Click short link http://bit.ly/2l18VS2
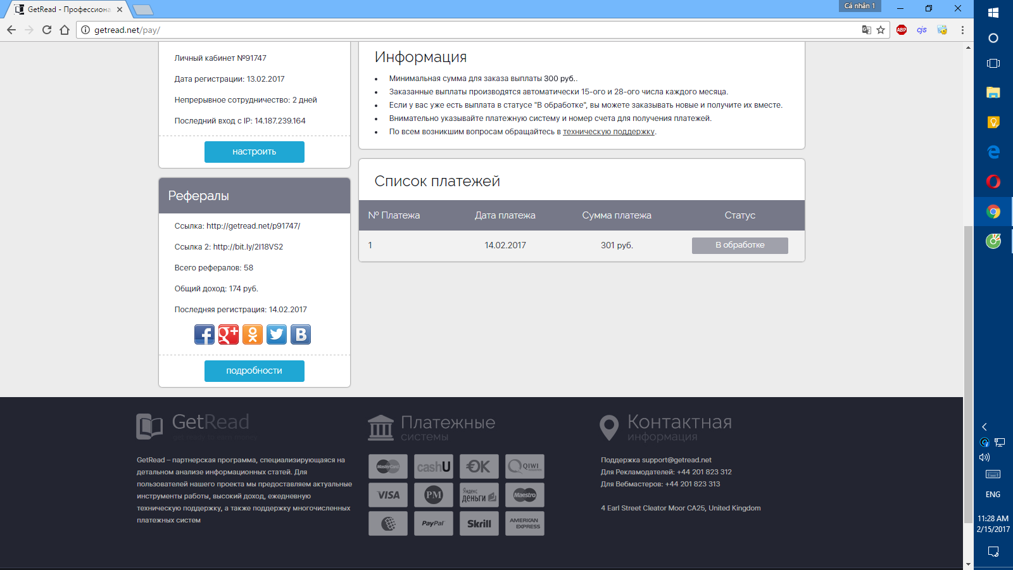This screenshot has width=1013, height=570. [248, 247]
